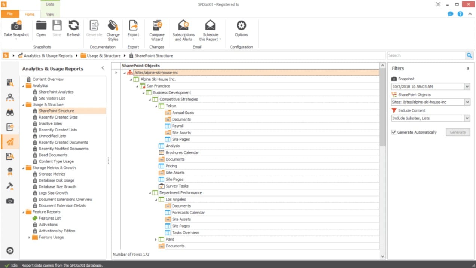
Task: Click the Take Snapshot camera icon
Action: coord(16,26)
